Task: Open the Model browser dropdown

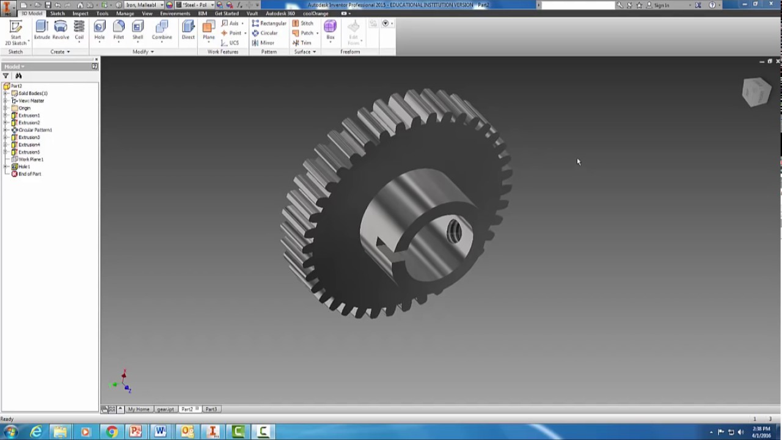Action: [14, 67]
